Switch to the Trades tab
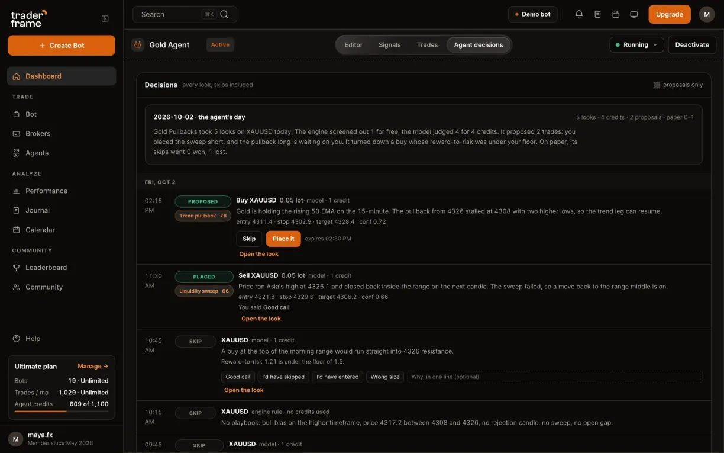The height and width of the screenshot is (453, 724). pyautogui.click(x=428, y=44)
